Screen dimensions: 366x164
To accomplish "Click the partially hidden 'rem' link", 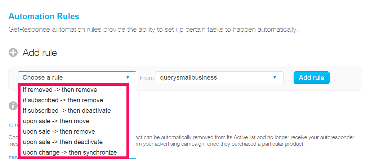I will (13, 125).
